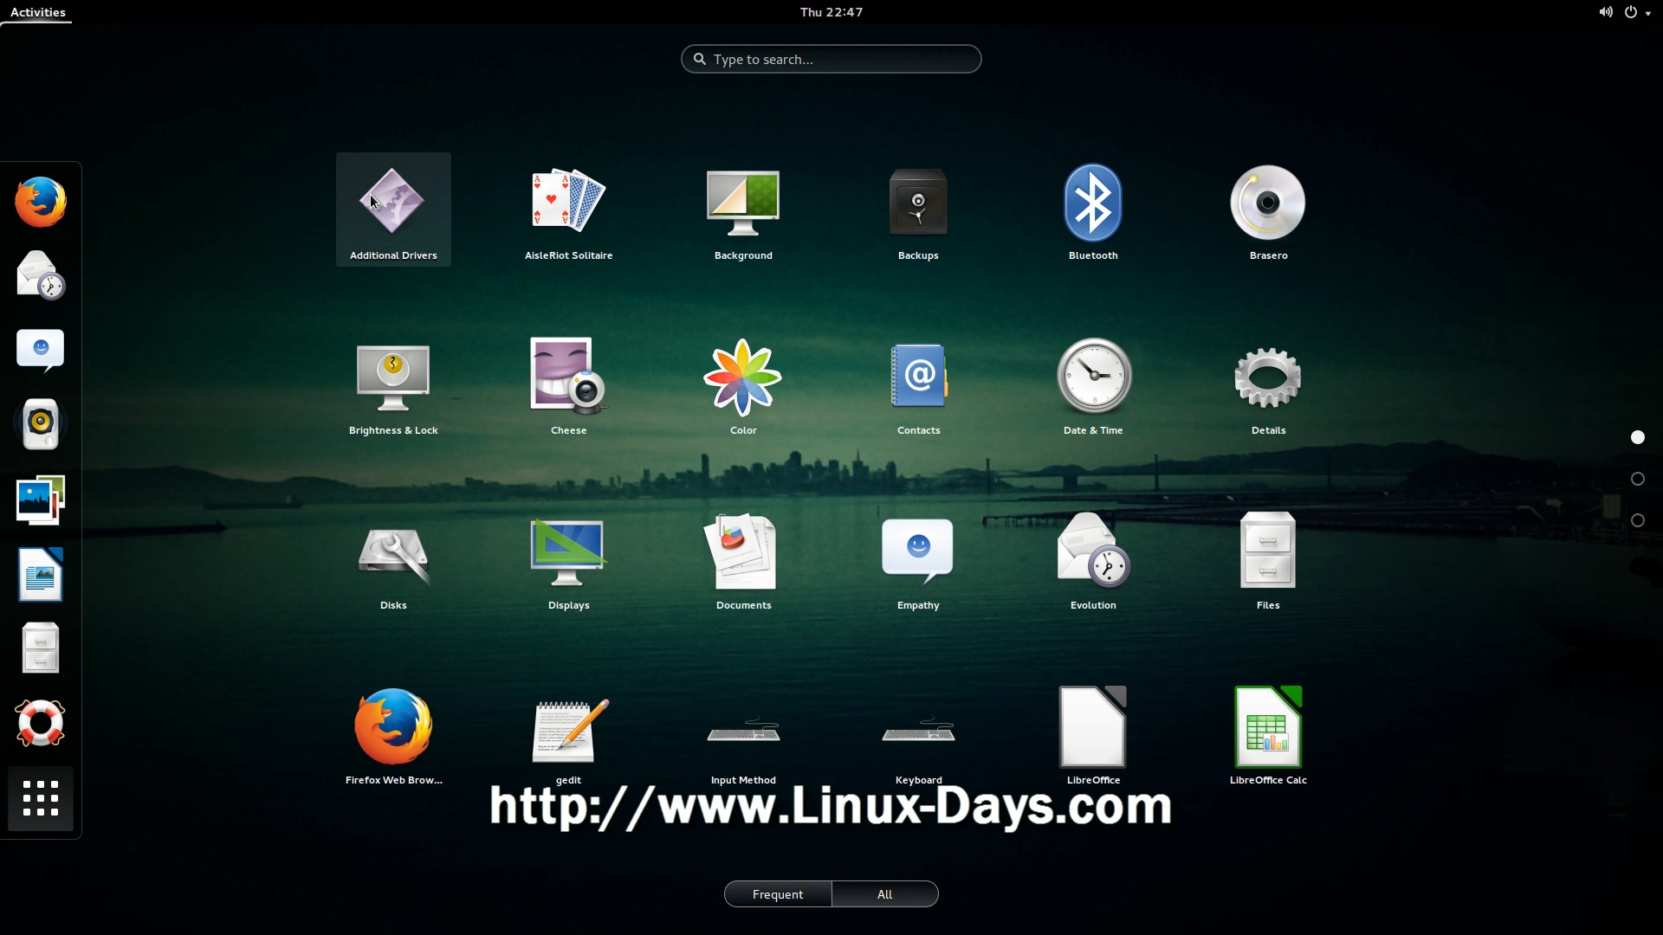Image resolution: width=1663 pixels, height=935 pixels.
Task: Go to second app page indicator
Action: [1638, 479]
